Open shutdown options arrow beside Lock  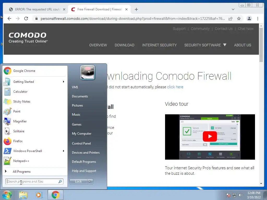90,182
